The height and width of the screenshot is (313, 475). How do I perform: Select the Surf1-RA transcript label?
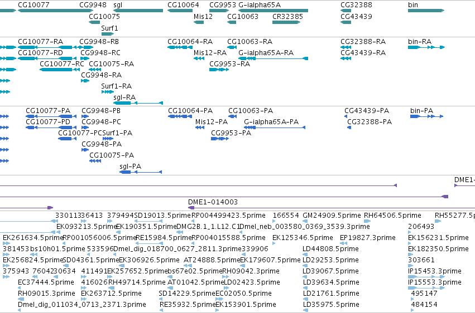[117, 86]
